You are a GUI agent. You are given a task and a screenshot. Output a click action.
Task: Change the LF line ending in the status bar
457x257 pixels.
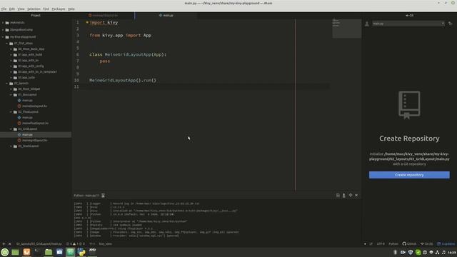click(371, 244)
